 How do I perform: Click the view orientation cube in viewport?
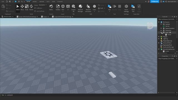pos(150,26)
